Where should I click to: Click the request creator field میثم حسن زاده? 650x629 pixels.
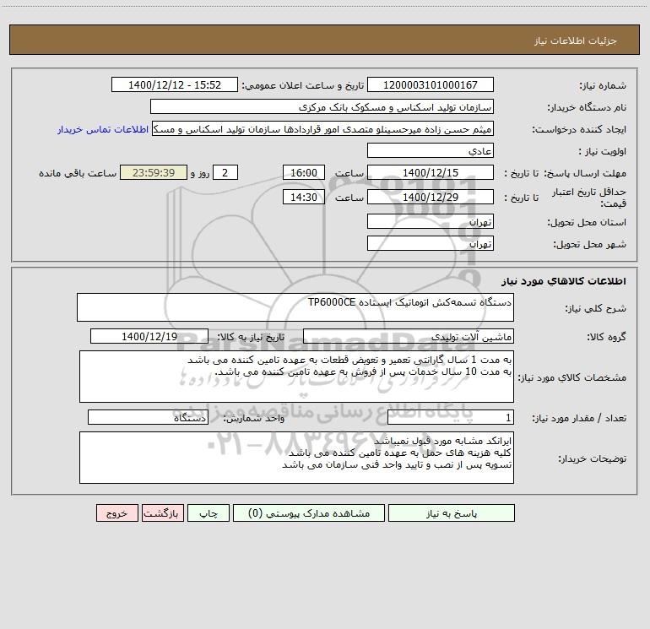pyautogui.click(x=323, y=128)
